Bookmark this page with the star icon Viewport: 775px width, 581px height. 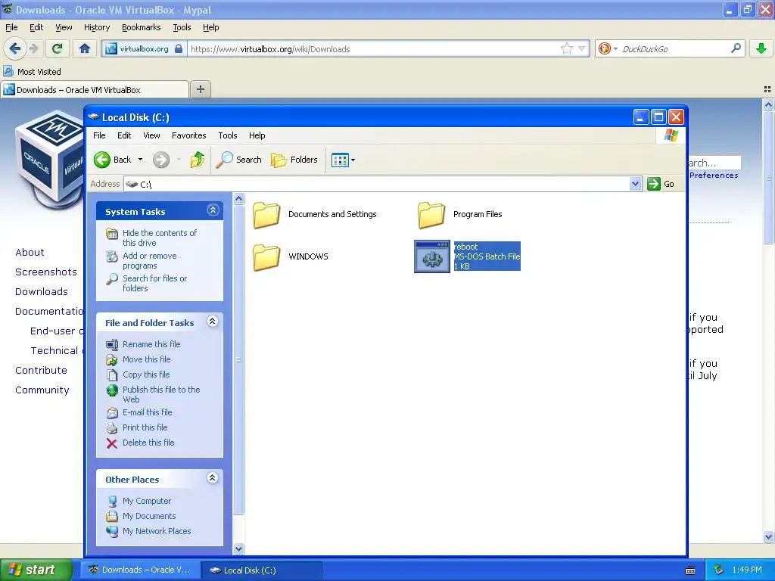[566, 48]
